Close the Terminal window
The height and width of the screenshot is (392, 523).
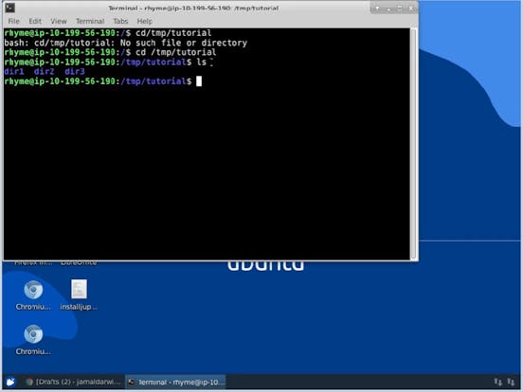pyautogui.click(x=411, y=8)
